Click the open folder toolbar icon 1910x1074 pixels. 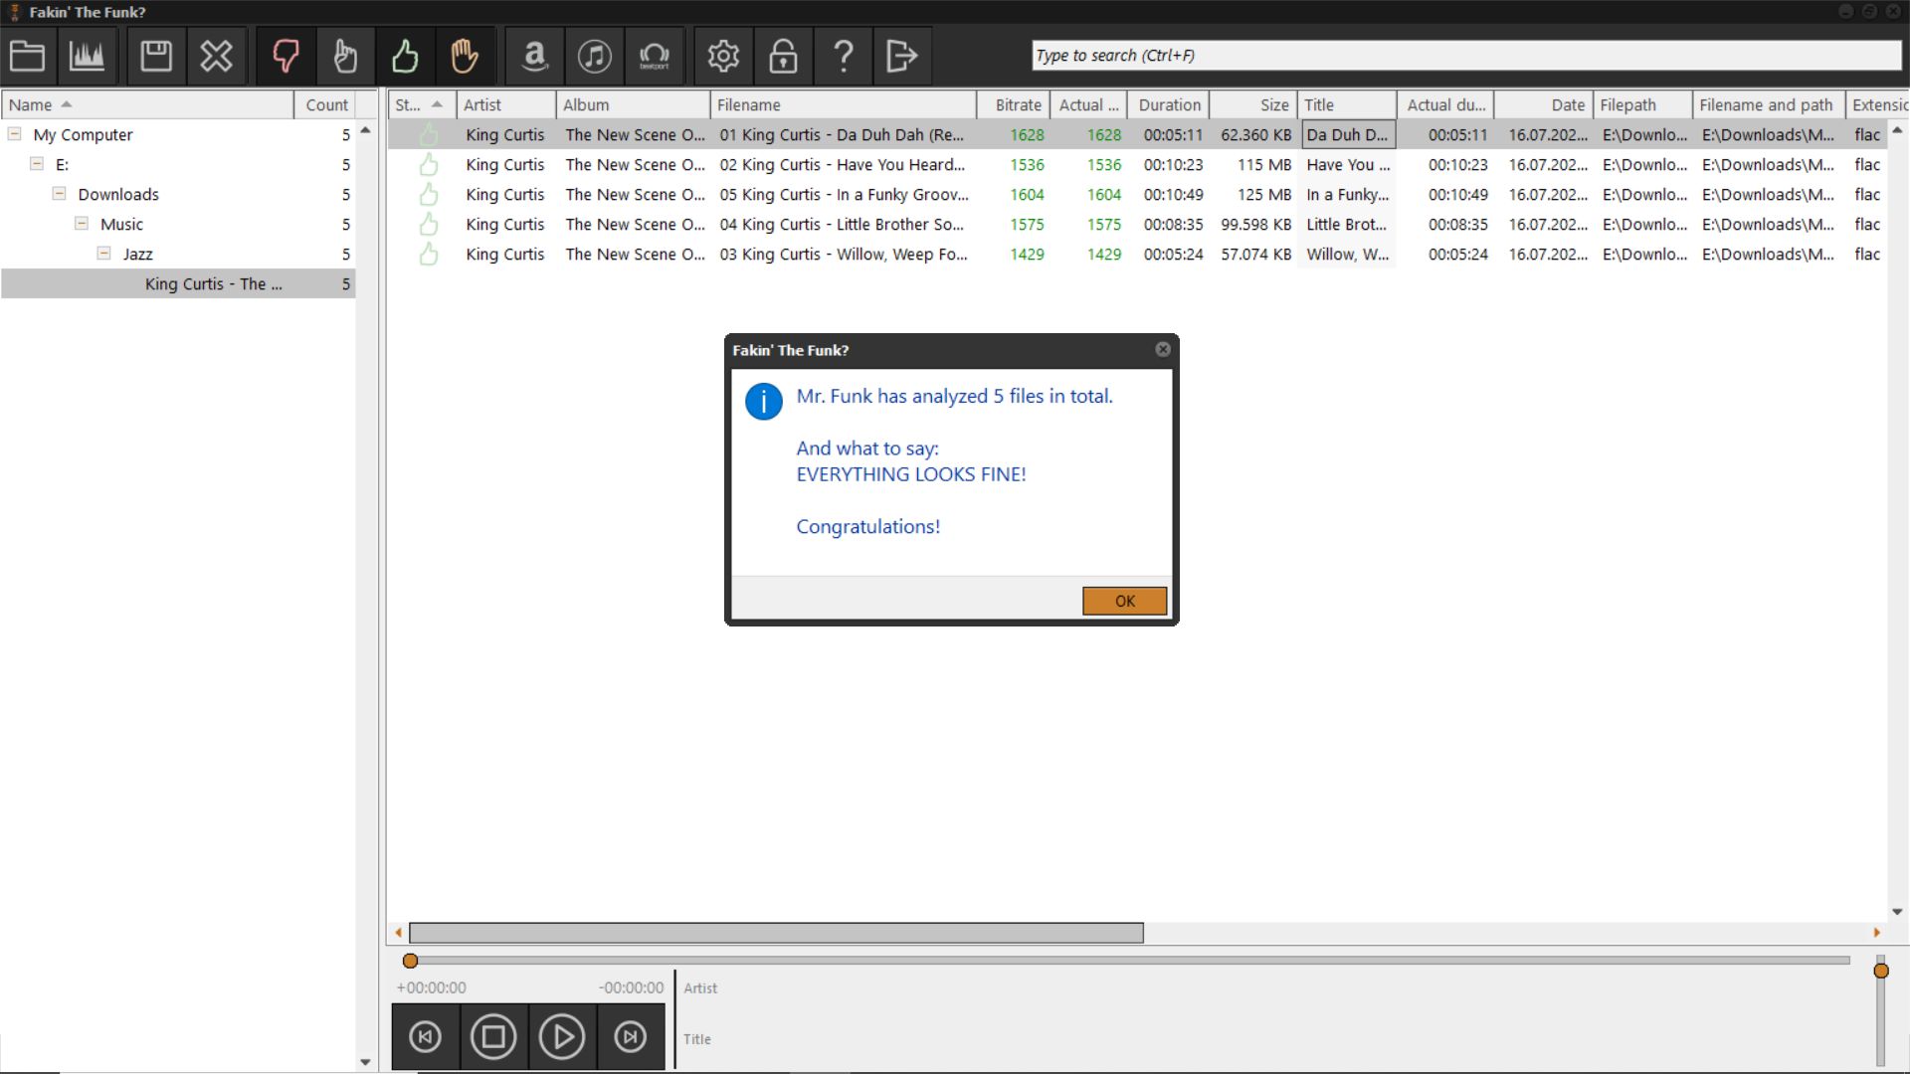(27, 56)
